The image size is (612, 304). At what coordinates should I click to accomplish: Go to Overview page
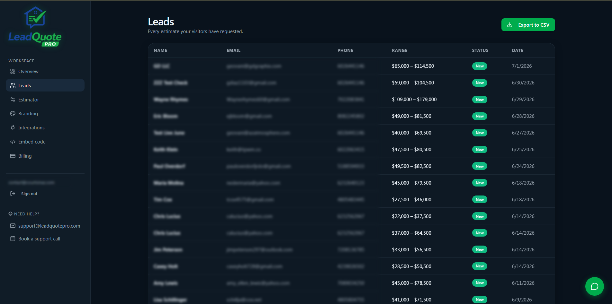[x=45, y=71]
